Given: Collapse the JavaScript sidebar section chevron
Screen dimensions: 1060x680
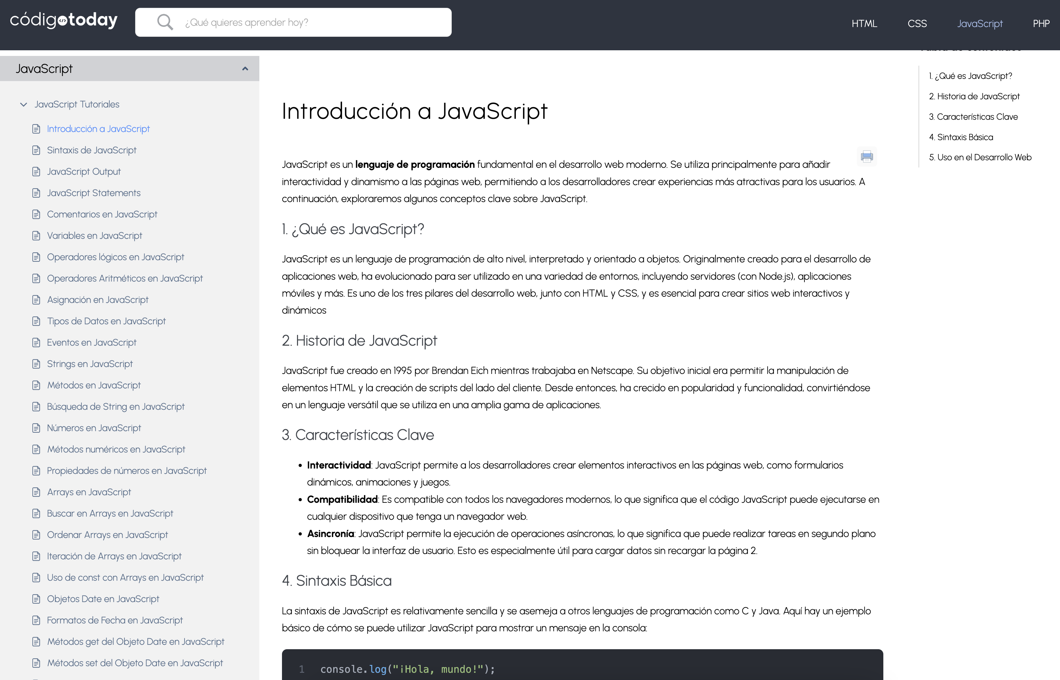Looking at the screenshot, I should point(245,69).
